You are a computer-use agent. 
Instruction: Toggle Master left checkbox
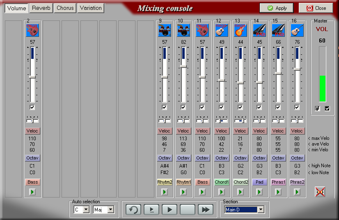[317, 108]
